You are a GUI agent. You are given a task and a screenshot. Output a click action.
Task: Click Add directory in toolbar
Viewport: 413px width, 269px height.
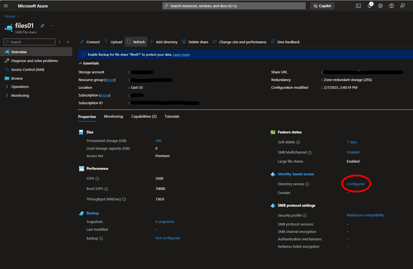tap(163, 42)
